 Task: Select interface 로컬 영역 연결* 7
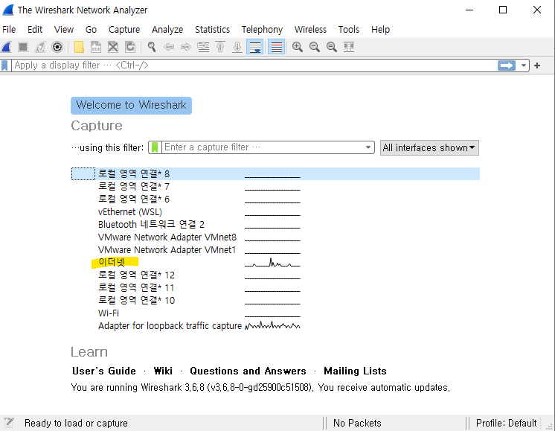point(275,186)
